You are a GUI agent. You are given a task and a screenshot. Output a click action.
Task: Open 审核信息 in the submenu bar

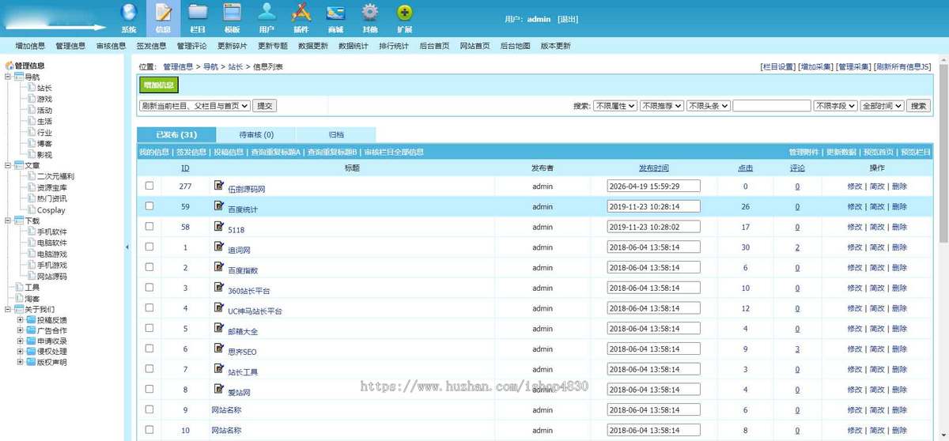tap(111, 46)
